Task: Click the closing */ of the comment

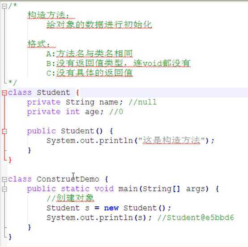Action: [13, 82]
